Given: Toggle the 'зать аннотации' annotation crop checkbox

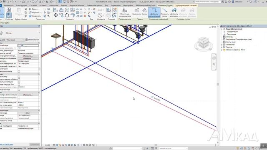Looking at the screenshot, I should (x=19, y=82).
